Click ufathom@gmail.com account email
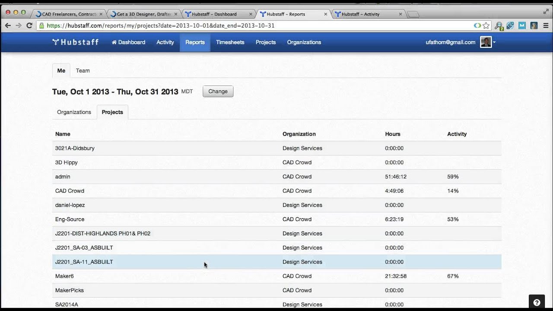 pyautogui.click(x=450, y=42)
